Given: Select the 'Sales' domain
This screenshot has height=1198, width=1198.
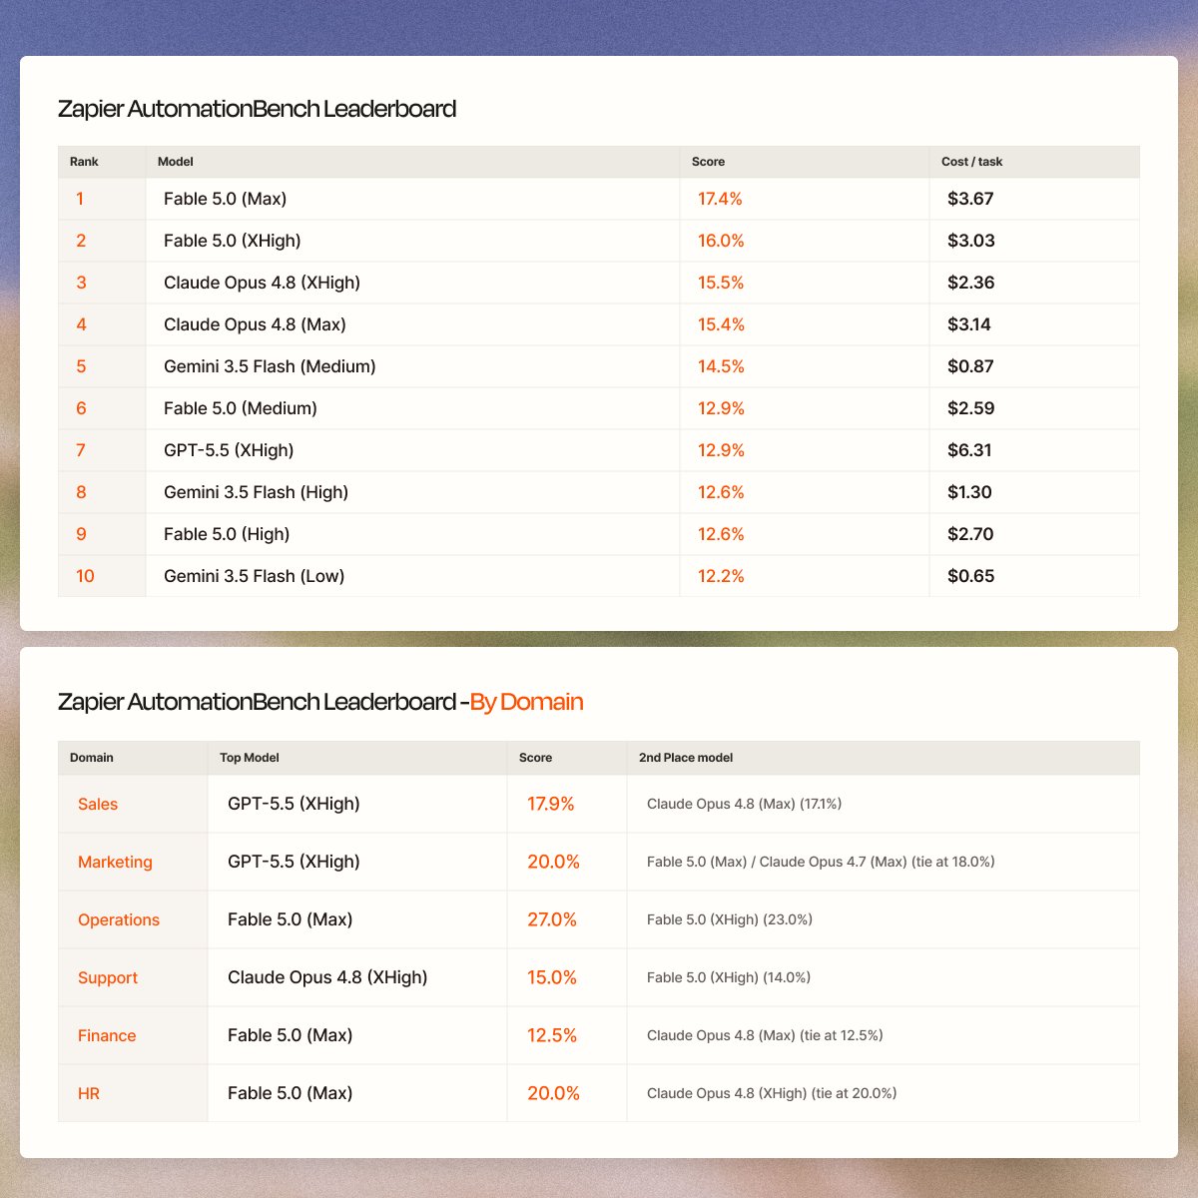Looking at the screenshot, I should [98, 804].
